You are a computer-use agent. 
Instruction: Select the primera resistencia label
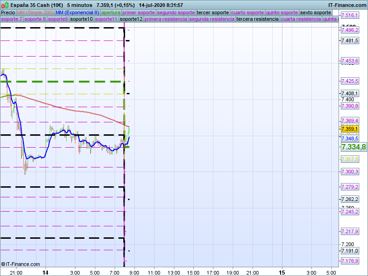coord(166,19)
